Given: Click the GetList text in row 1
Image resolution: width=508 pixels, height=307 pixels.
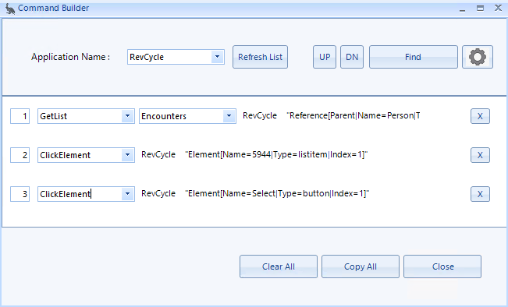Looking at the screenshot, I should pos(54,116).
